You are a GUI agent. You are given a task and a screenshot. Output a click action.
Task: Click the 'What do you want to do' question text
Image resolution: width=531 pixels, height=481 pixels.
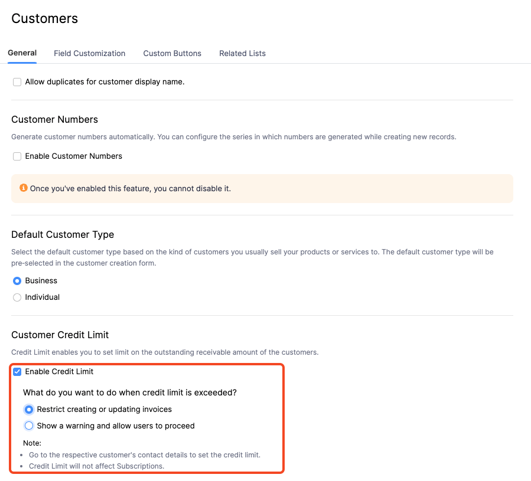point(130,392)
